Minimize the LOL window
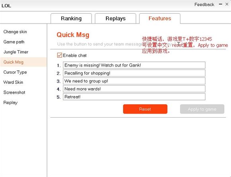Screen dimensions: 231x177 [221, 4]
